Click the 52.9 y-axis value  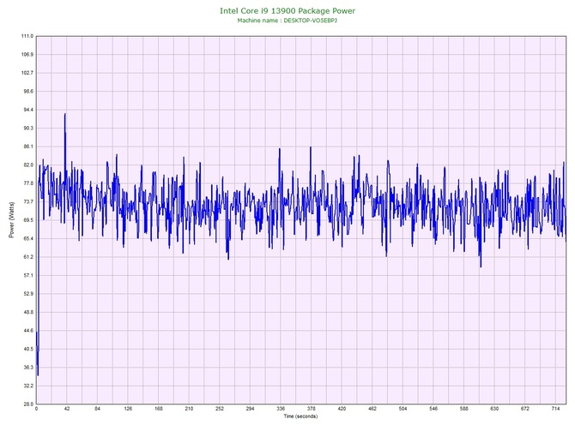28,294
